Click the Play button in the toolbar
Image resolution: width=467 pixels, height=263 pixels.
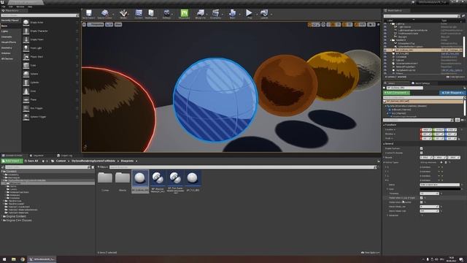(249, 14)
